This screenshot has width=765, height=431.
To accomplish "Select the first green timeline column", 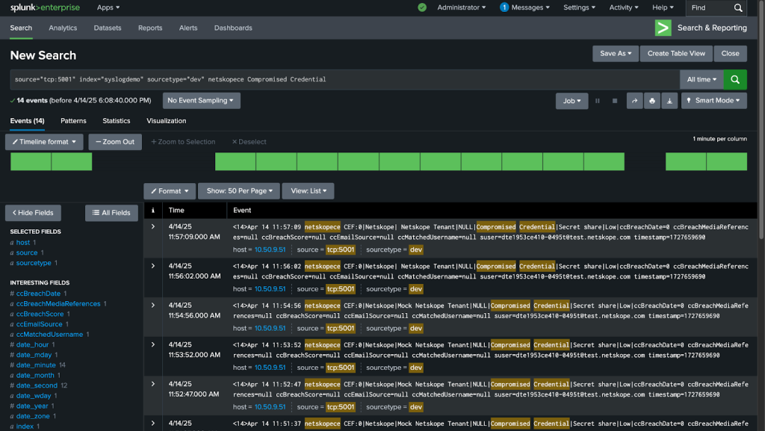I will [x=31, y=161].
